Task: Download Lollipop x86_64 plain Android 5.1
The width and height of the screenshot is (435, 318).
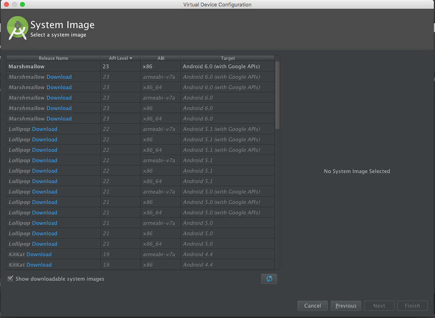Action: click(x=45, y=181)
